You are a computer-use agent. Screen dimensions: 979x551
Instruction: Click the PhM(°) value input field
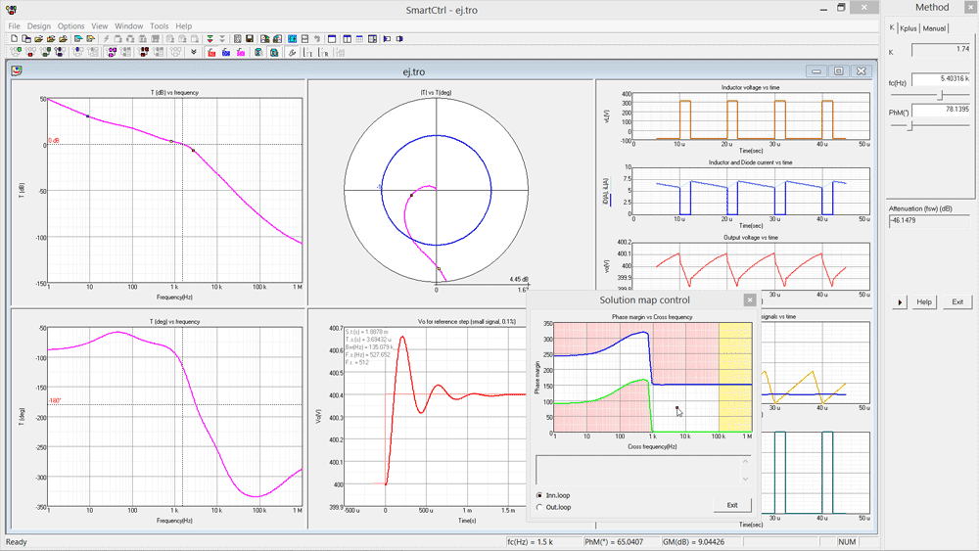pos(941,109)
